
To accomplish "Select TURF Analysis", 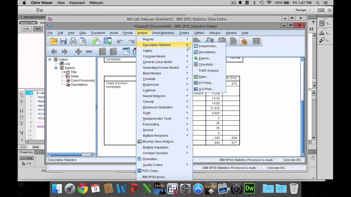I will click(209, 71).
